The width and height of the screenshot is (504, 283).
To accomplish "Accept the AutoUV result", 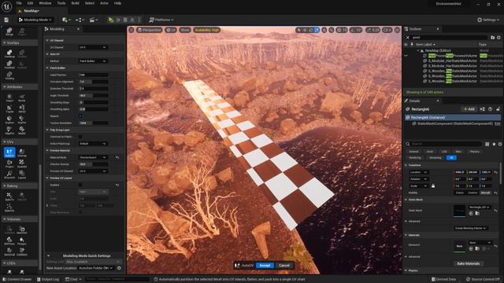I will click(x=265, y=266).
